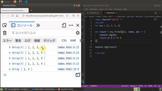Change indentation via Spaces: 4
Viewport: 162px width, 91px height.
point(133,86)
